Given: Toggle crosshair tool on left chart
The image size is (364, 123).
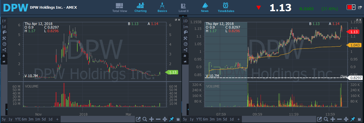Looking at the screenshot, I should (x=165, y=119).
